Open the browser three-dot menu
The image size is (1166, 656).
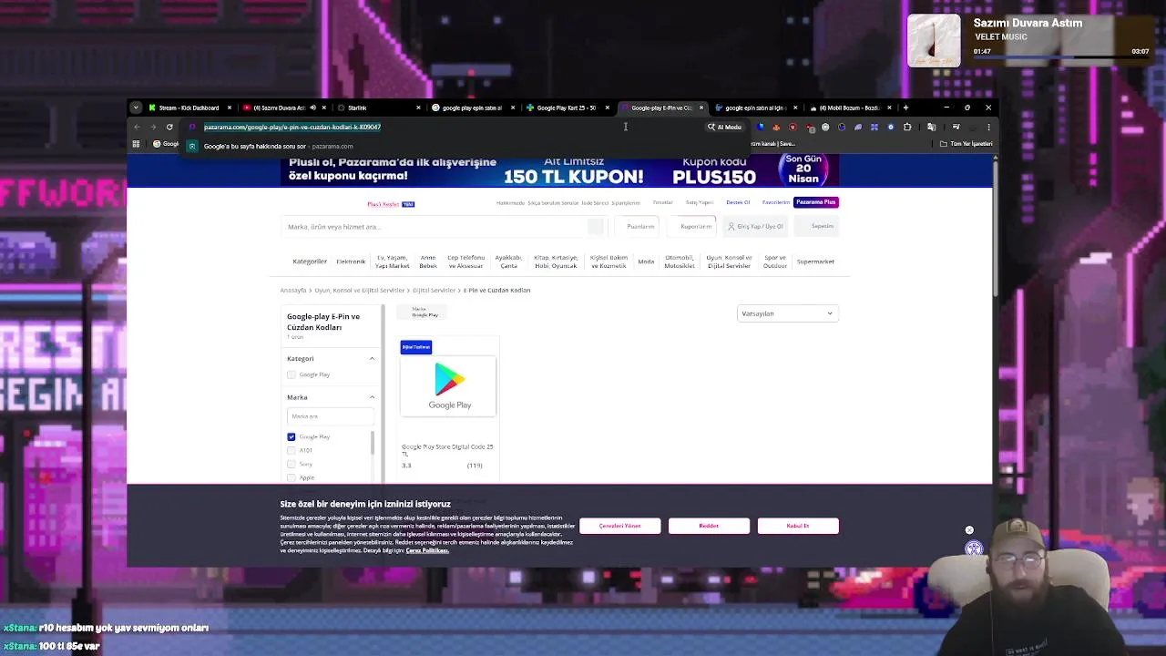988,127
